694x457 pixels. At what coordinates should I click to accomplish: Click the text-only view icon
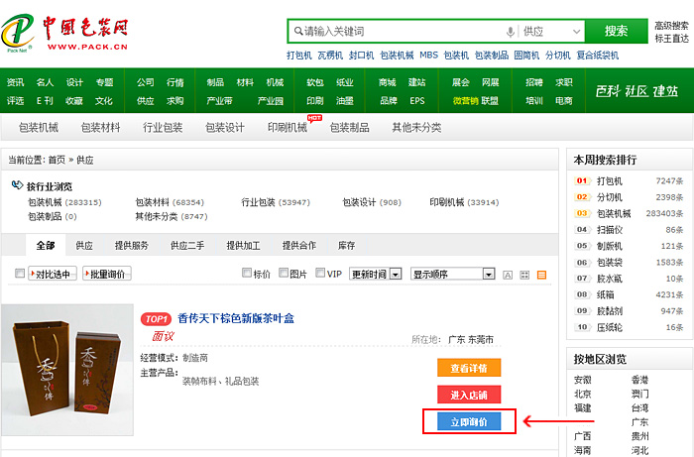click(x=508, y=275)
